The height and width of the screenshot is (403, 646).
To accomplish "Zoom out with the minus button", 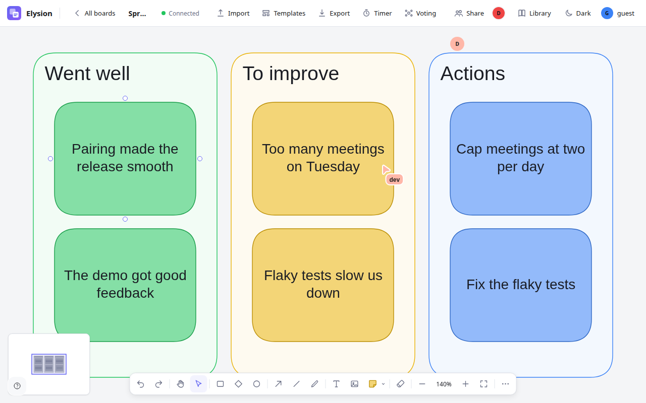I will pyautogui.click(x=422, y=384).
